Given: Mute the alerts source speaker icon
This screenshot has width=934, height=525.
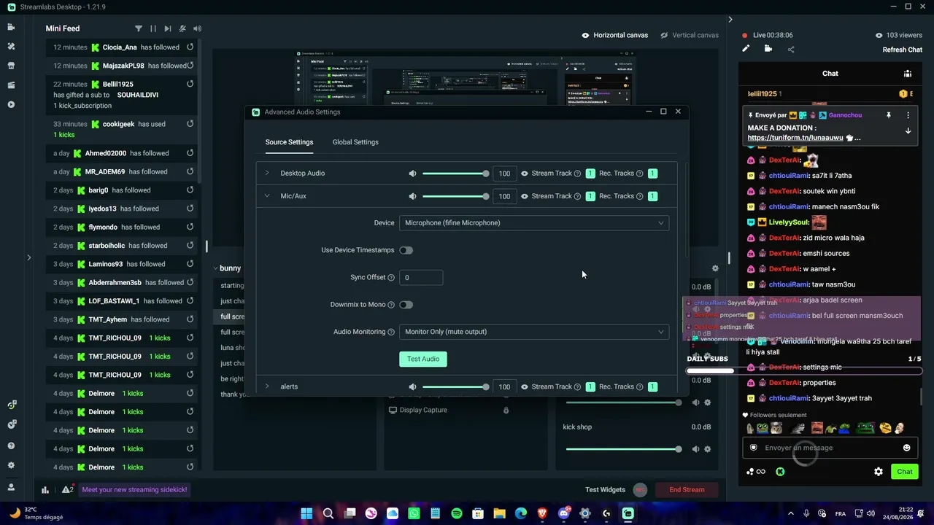Looking at the screenshot, I should (412, 387).
